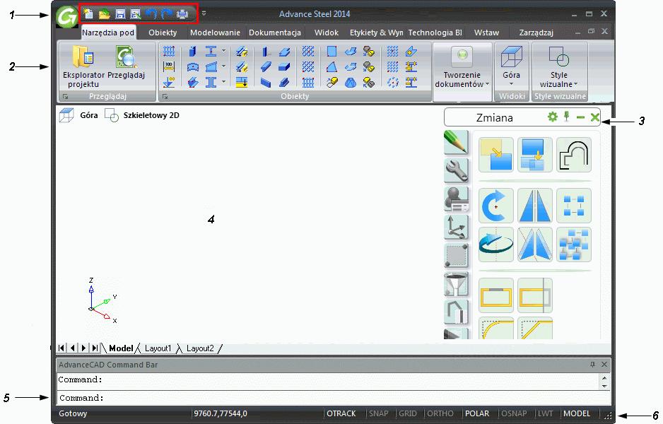663x424 pixels.
Task: Open Eksplorator projektu
Action: click(x=83, y=66)
